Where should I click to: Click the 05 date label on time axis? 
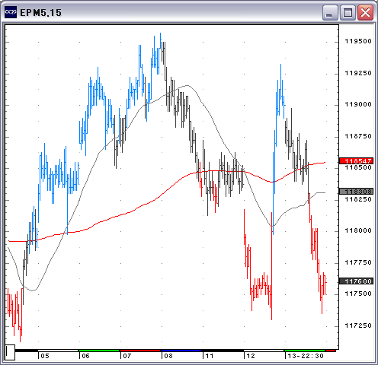tap(45, 356)
